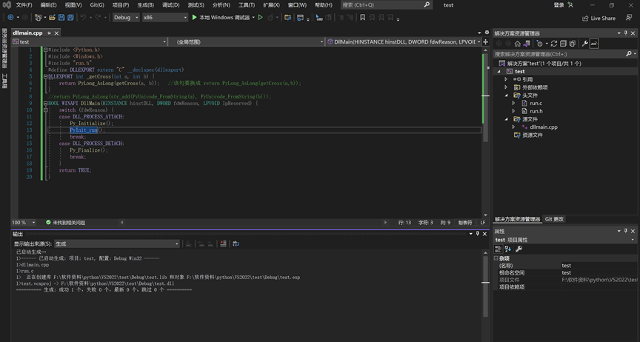Switch views icon next to Home in Solution Explorer

527,44
